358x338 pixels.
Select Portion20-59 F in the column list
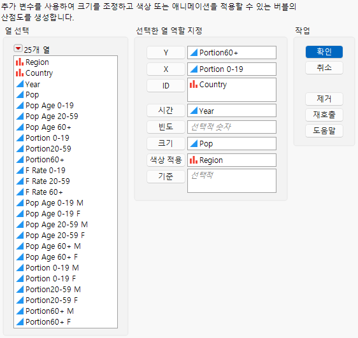(x=66, y=300)
